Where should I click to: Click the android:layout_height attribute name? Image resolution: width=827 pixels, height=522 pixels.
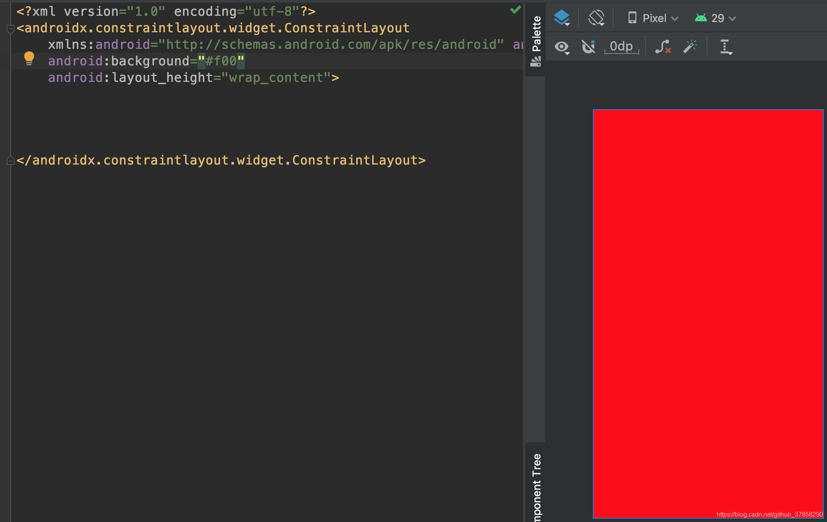130,78
